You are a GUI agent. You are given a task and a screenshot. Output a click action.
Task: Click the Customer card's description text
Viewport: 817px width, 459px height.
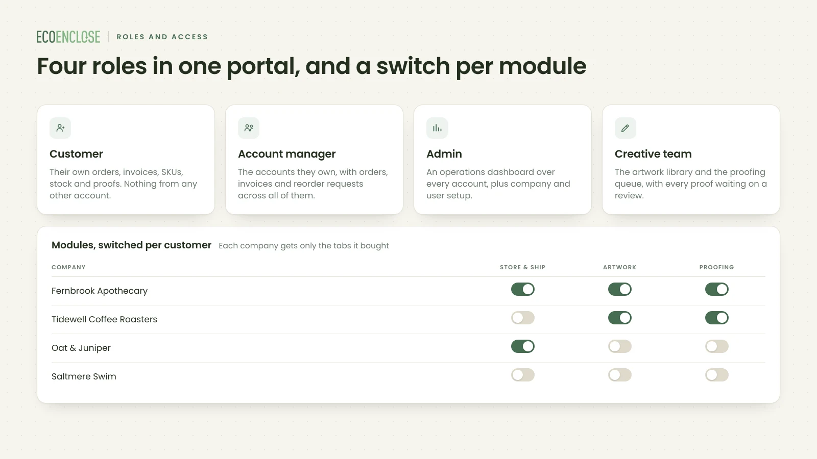tap(123, 184)
